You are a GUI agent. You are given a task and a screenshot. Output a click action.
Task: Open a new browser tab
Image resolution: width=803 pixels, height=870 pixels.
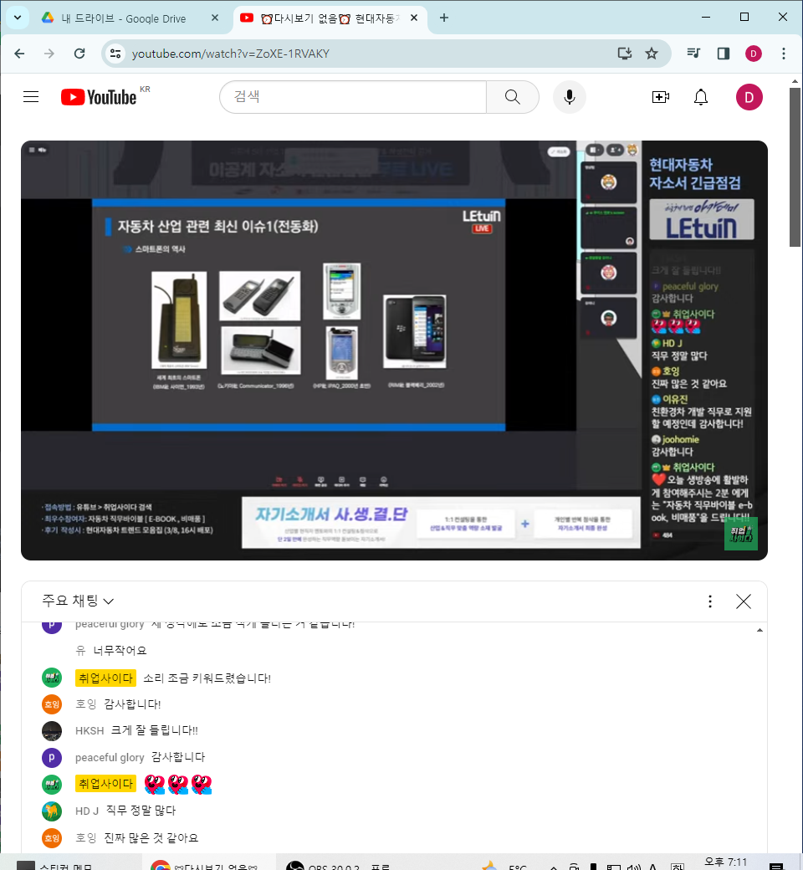click(444, 18)
